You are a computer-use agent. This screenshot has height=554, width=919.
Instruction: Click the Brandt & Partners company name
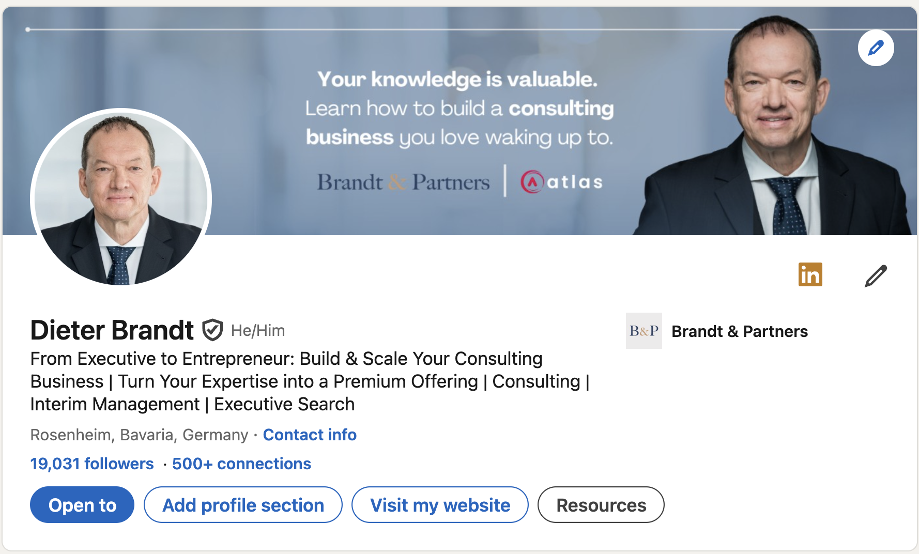coord(739,331)
